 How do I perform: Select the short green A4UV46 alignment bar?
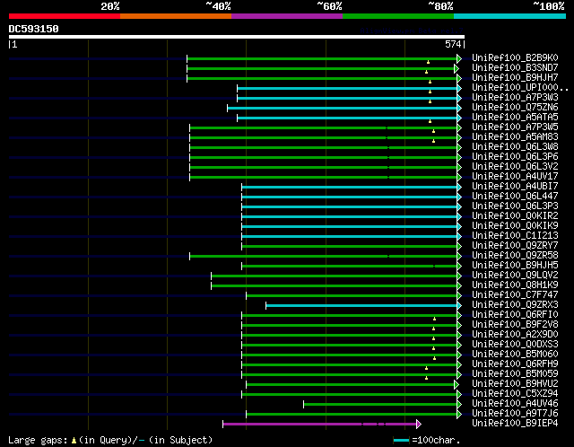[x=380, y=405]
